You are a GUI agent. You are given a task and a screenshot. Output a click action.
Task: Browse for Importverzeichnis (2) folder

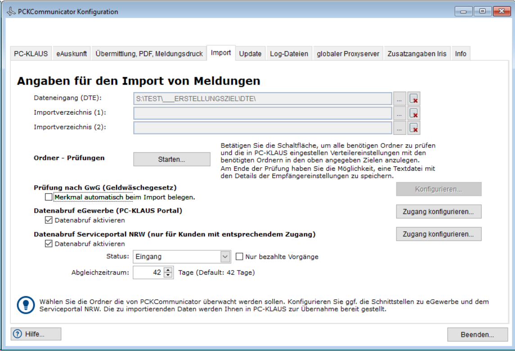coord(399,128)
